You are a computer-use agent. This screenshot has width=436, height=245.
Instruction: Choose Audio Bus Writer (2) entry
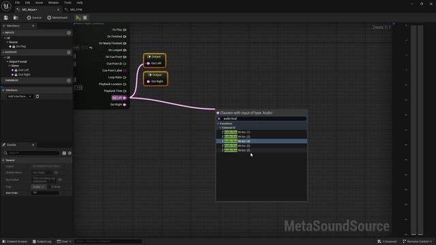(x=262, y=137)
